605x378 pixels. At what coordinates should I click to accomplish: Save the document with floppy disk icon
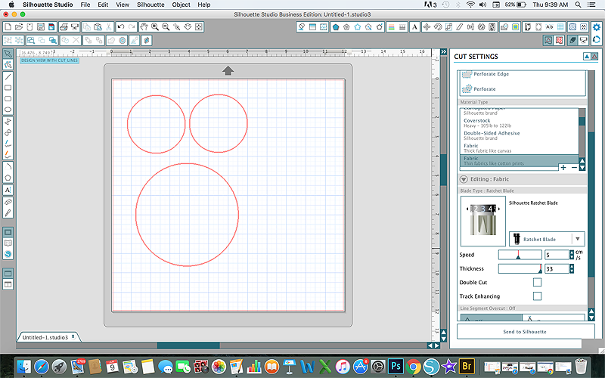pos(41,27)
